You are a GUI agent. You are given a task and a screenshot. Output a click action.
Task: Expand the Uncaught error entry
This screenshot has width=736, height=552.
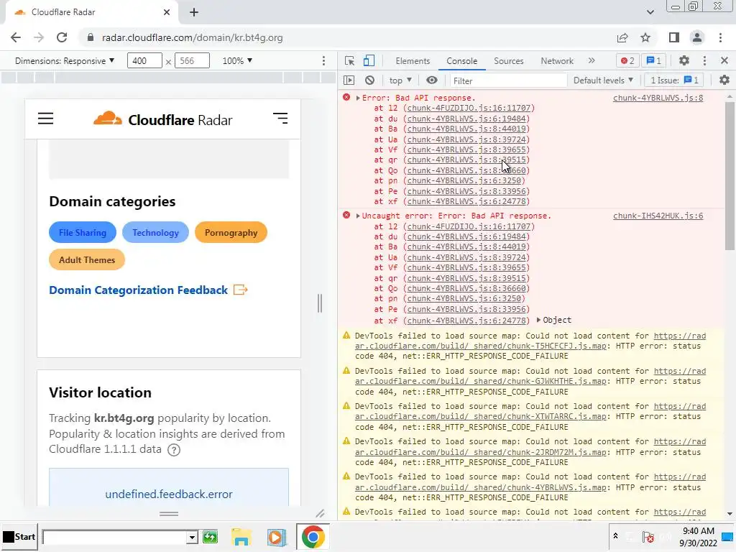[358, 216]
